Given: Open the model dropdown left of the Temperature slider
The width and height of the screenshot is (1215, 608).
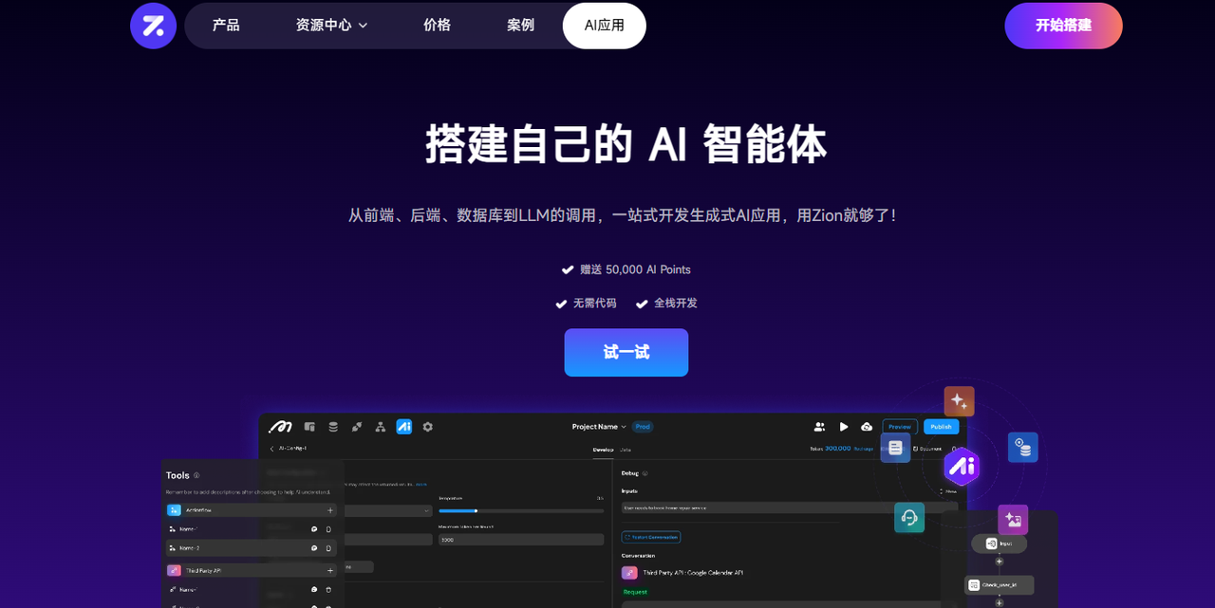Looking at the screenshot, I should (x=388, y=511).
